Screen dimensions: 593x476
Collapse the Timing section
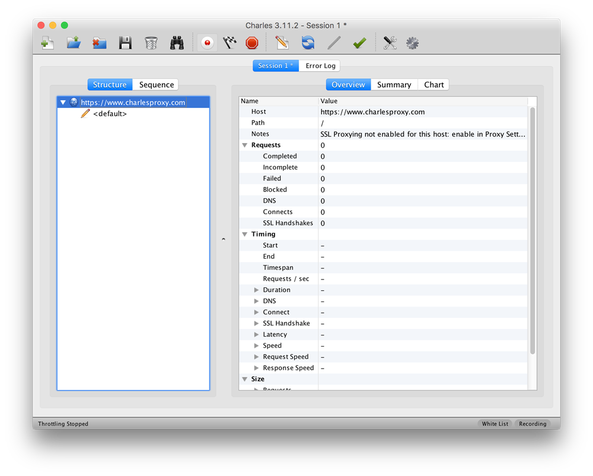[x=245, y=234]
